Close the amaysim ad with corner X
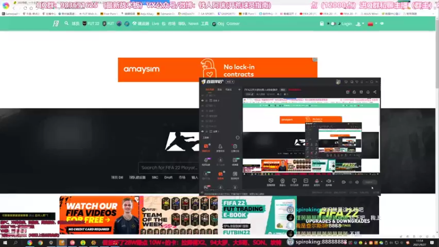 point(315,60)
